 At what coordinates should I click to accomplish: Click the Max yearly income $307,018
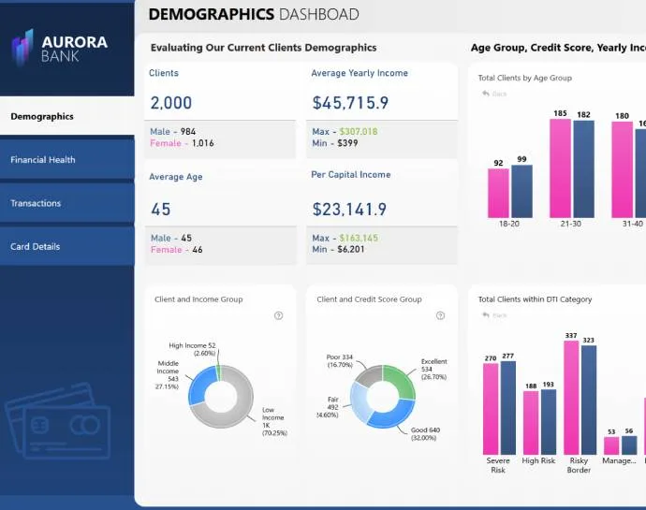click(359, 131)
